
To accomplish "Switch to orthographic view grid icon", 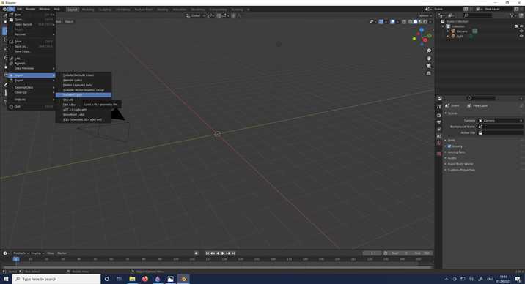I will (428, 73).
